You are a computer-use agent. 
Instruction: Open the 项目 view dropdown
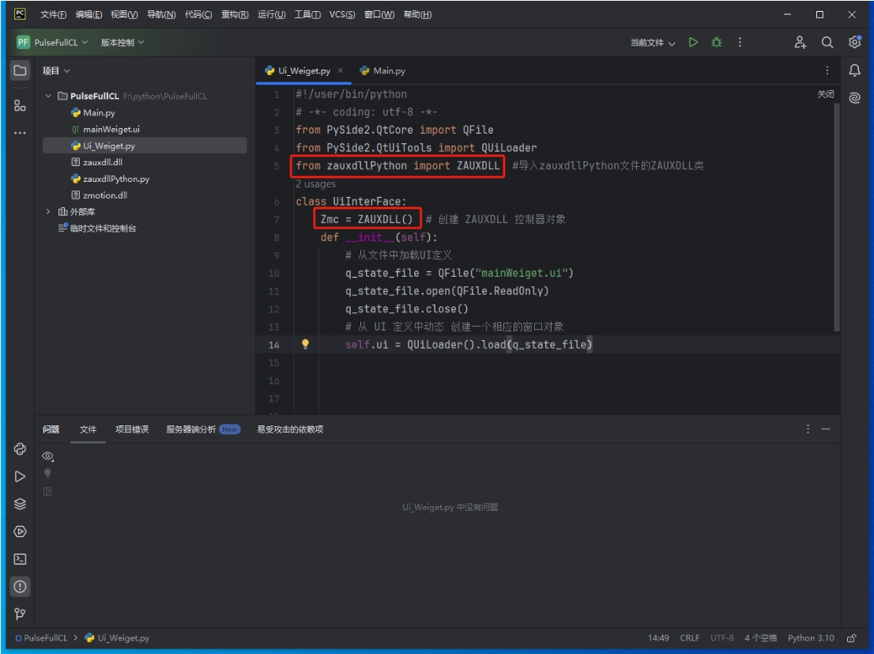click(x=56, y=71)
